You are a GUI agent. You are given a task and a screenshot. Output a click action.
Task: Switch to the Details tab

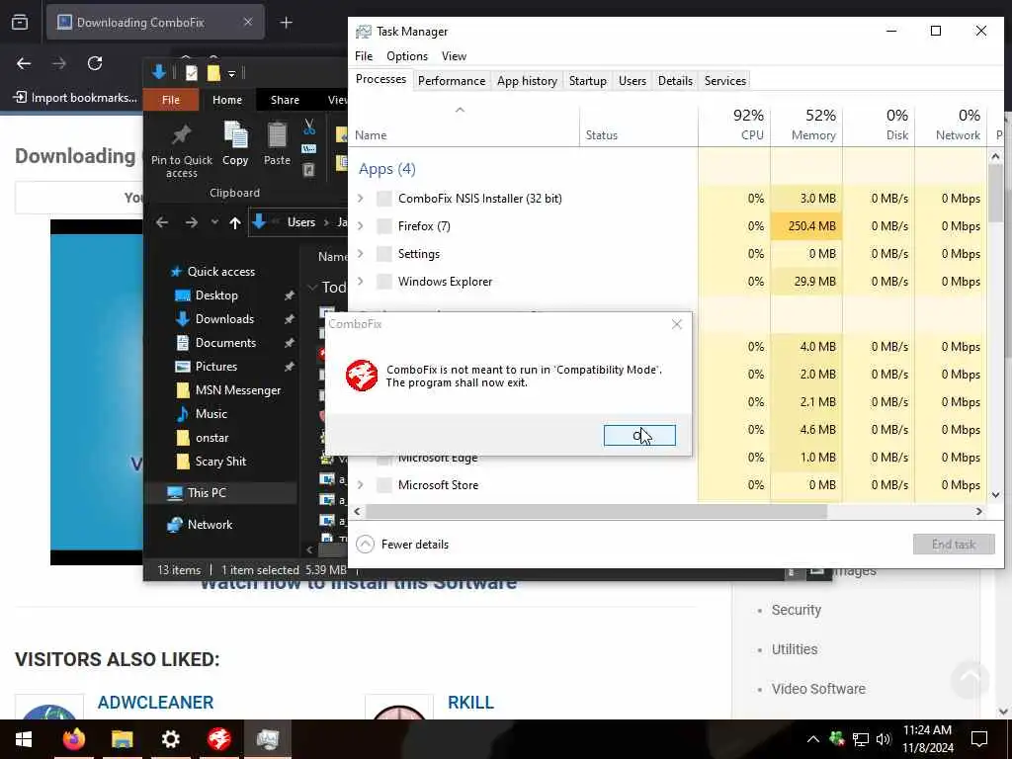click(675, 81)
